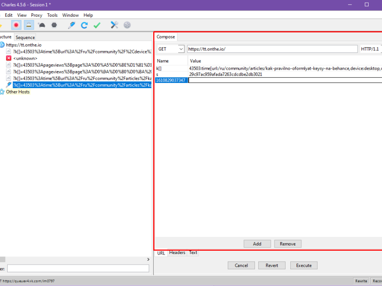Open the Edit menu

tap(9, 15)
